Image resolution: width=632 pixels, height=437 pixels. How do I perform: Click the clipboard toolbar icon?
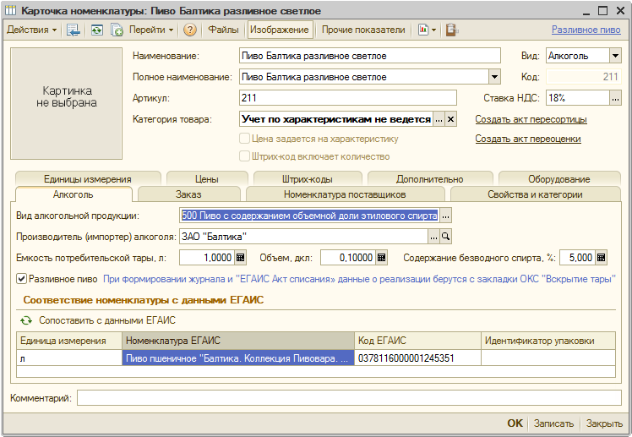click(x=451, y=30)
